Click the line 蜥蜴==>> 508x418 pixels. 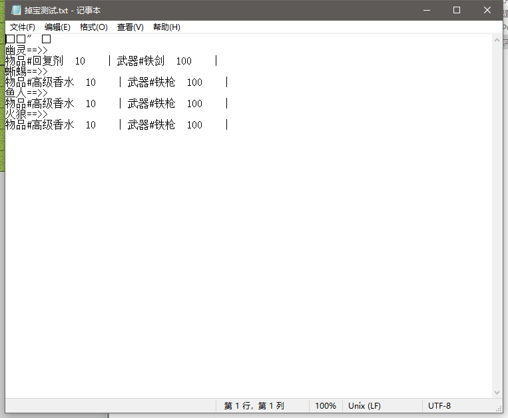coord(27,71)
